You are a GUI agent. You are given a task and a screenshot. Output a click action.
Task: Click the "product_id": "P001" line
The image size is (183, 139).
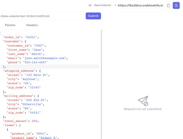pos(29,134)
